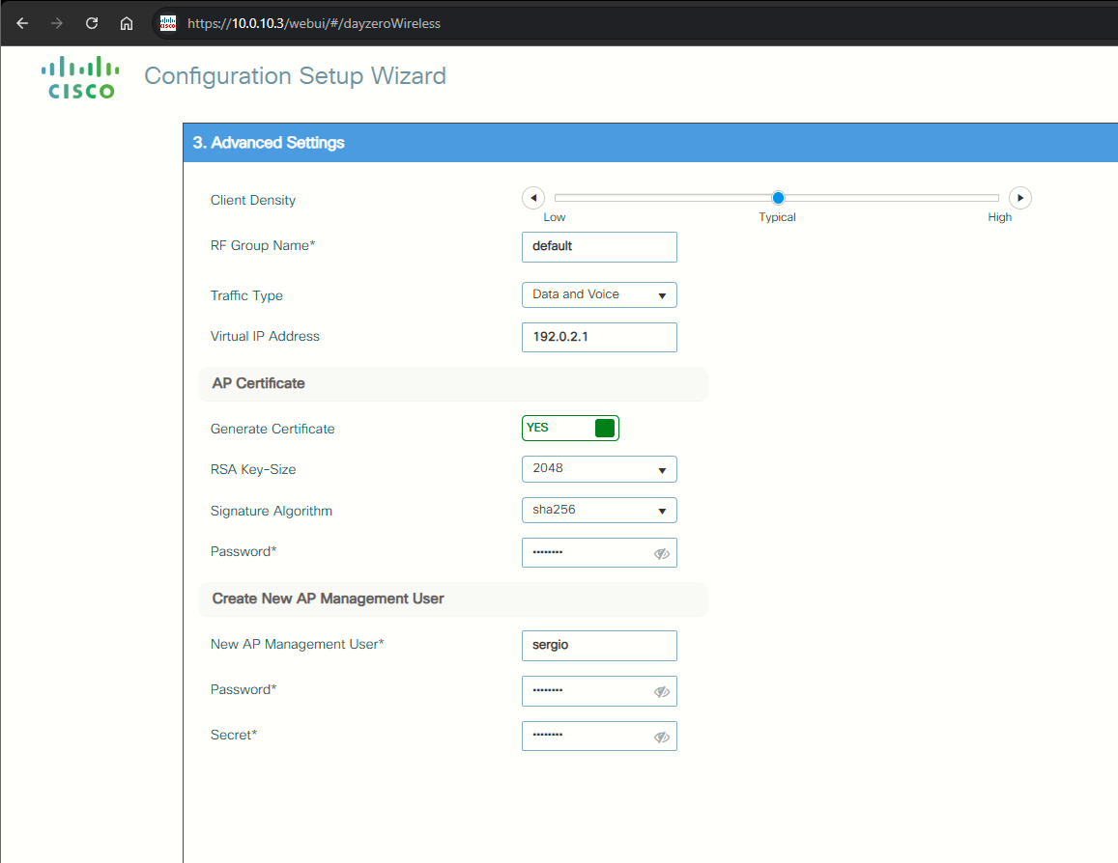Click the AP Certificate section heading
1118x863 pixels.
[x=258, y=383]
